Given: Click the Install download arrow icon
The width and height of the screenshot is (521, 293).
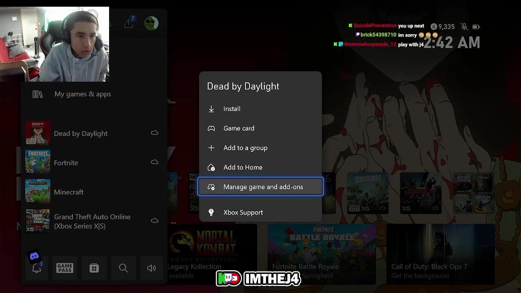Looking at the screenshot, I should (211, 109).
